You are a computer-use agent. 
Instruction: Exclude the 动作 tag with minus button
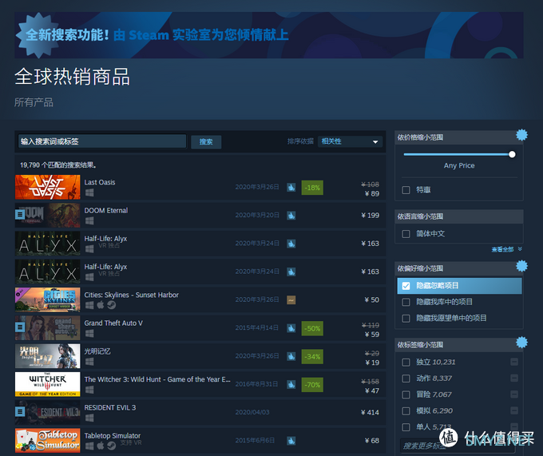514,378
